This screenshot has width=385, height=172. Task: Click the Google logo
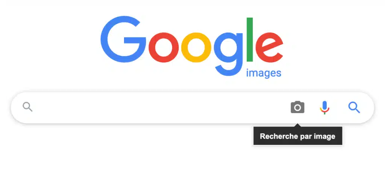[192, 46]
